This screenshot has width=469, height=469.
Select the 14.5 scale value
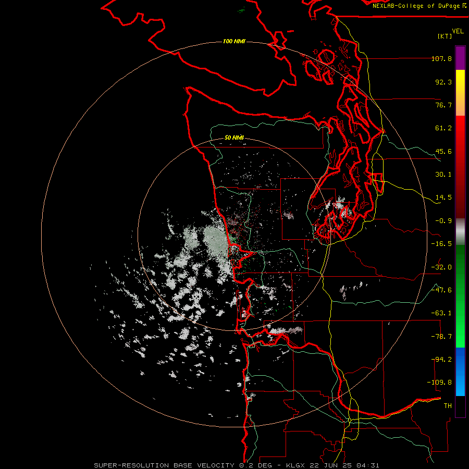tap(443, 198)
